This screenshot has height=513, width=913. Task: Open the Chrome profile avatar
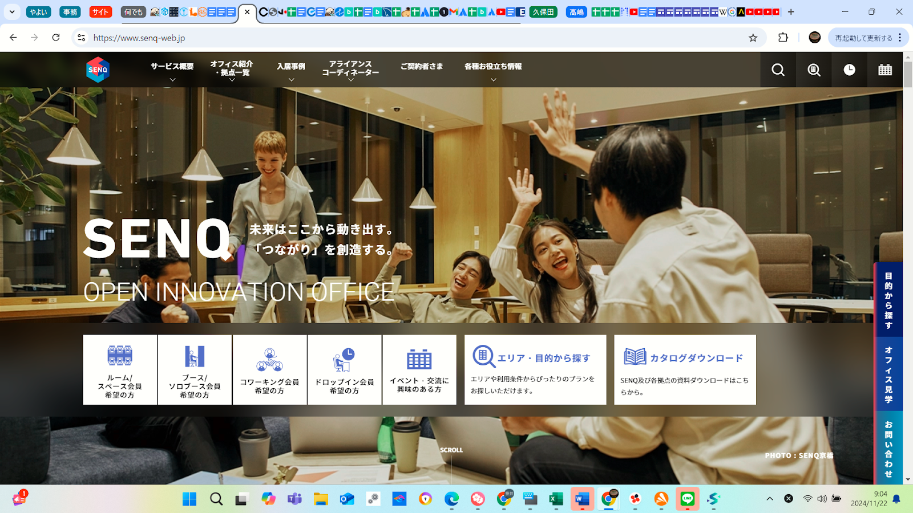[815, 38]
